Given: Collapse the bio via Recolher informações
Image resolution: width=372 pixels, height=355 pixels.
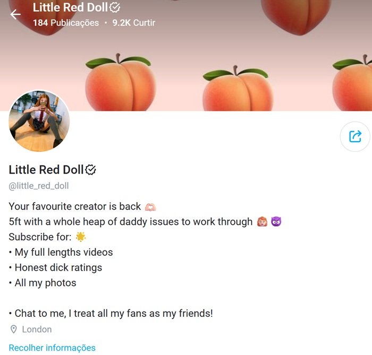Looking at the screenshot, I should 52,348.
